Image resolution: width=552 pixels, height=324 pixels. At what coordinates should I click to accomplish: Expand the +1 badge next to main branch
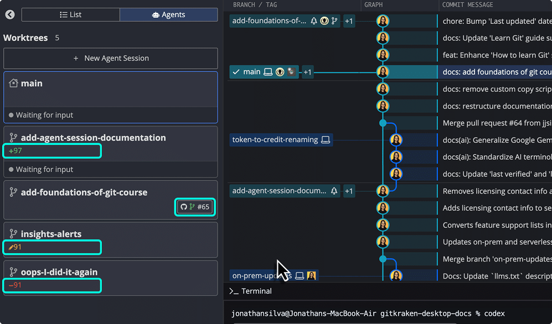pos(308,71)
